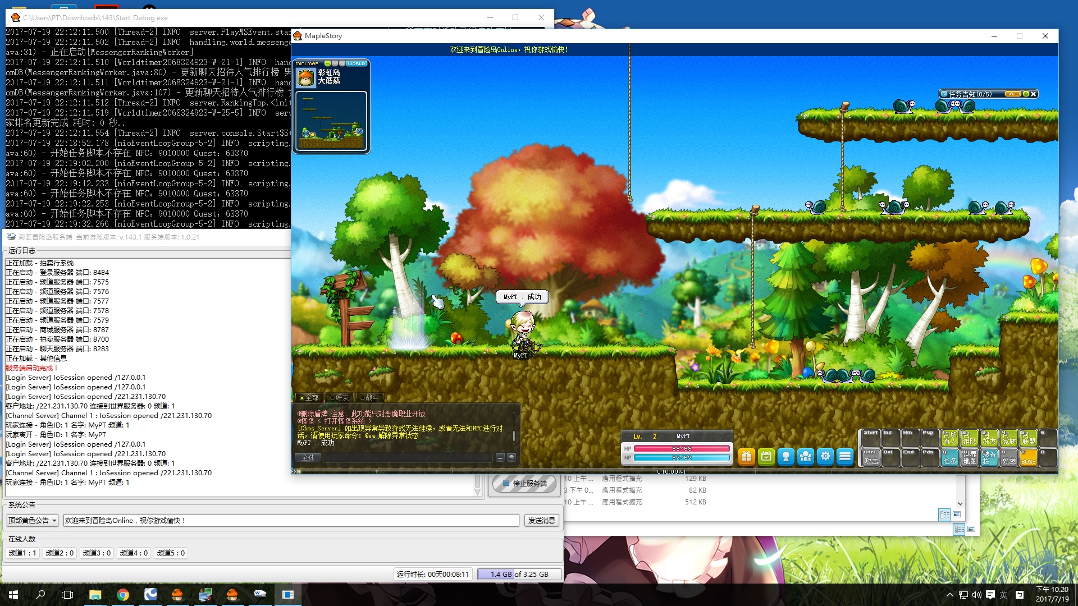Viewport: 1078px width, 606px height.
Task: Open the 世界地图 world map quickslot
Action: click(x=970, y=458)
